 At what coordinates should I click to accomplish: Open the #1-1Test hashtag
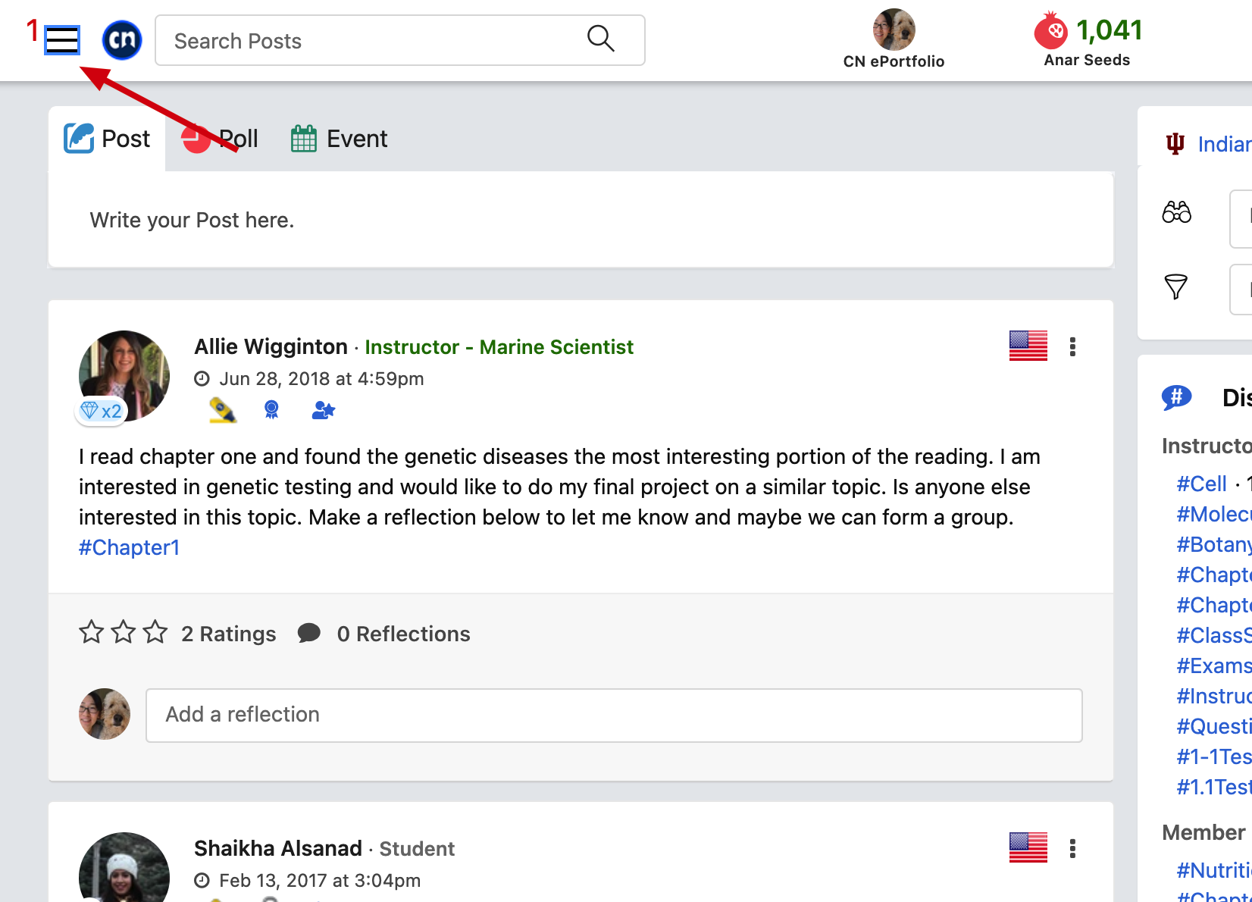click(1214, 756)
